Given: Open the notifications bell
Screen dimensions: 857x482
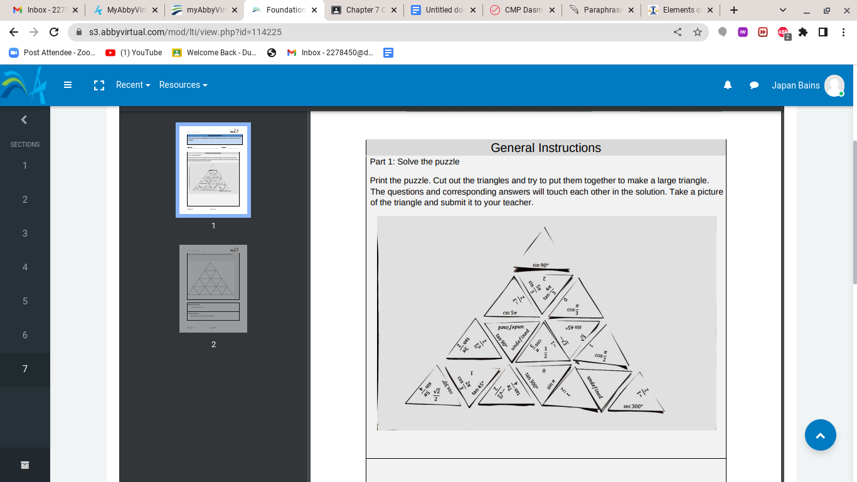Looking at the screenshot, I should [728, 85].
